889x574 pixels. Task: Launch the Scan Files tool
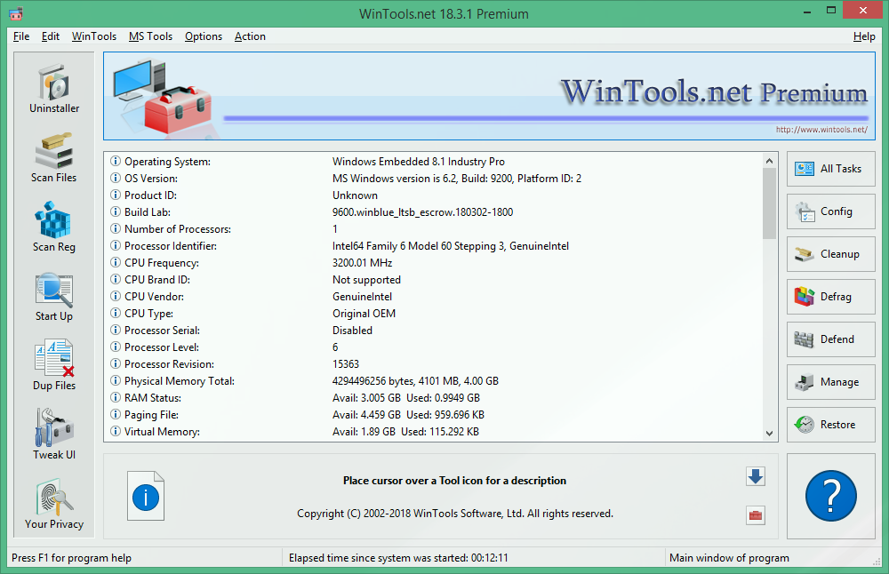coord(53,155)
